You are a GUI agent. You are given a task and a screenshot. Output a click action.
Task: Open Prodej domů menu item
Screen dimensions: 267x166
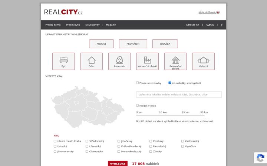53,25
